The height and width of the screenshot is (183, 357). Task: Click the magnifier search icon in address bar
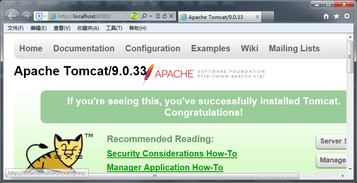144,16
